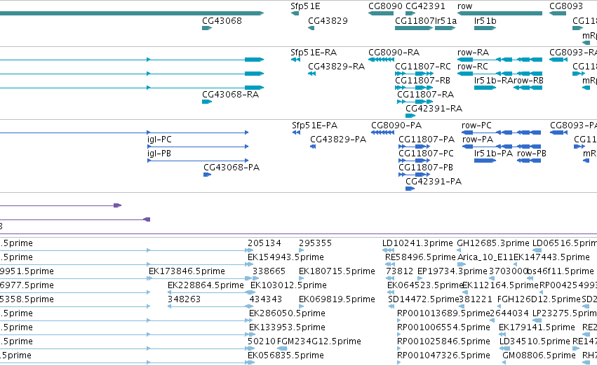Select the row-PB protein label

pyautogui.click(x=532, y=154)
